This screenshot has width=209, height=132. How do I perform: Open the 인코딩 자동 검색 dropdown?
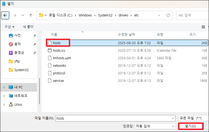click(x=155, y=126)
